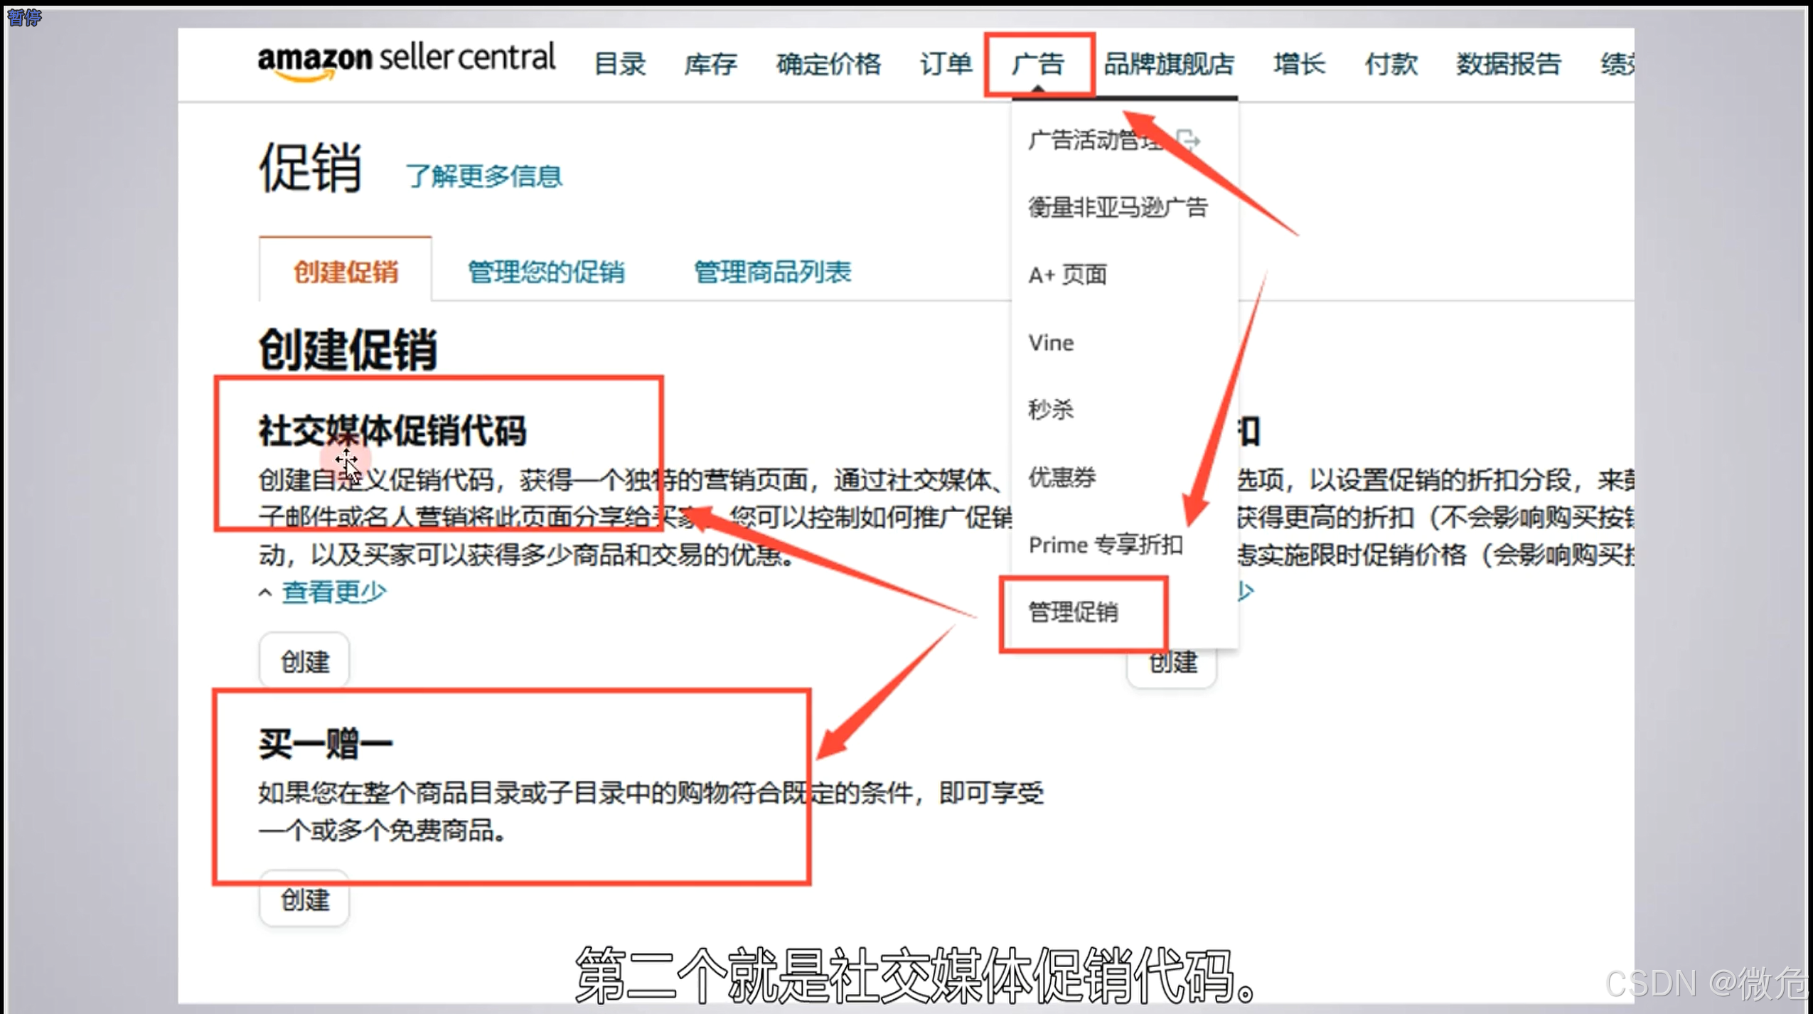Switch to the 管理商品列表 tab
Viewport: 1813px width, 1014px height.
(772, 272)
